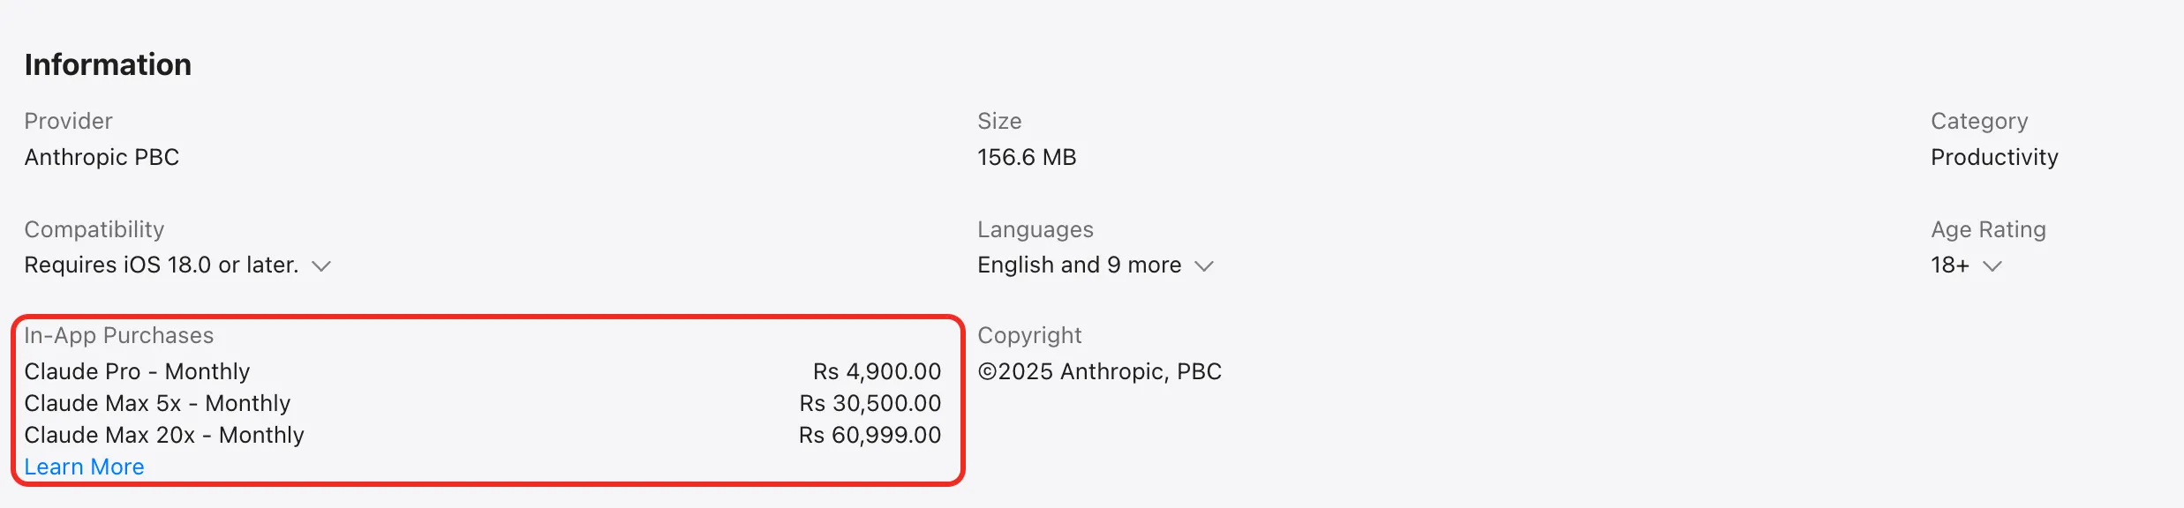The height and width of the screenshot is (508, 2184).
Task: Click the In-App Purchases label
Action: tap(119, 335)
